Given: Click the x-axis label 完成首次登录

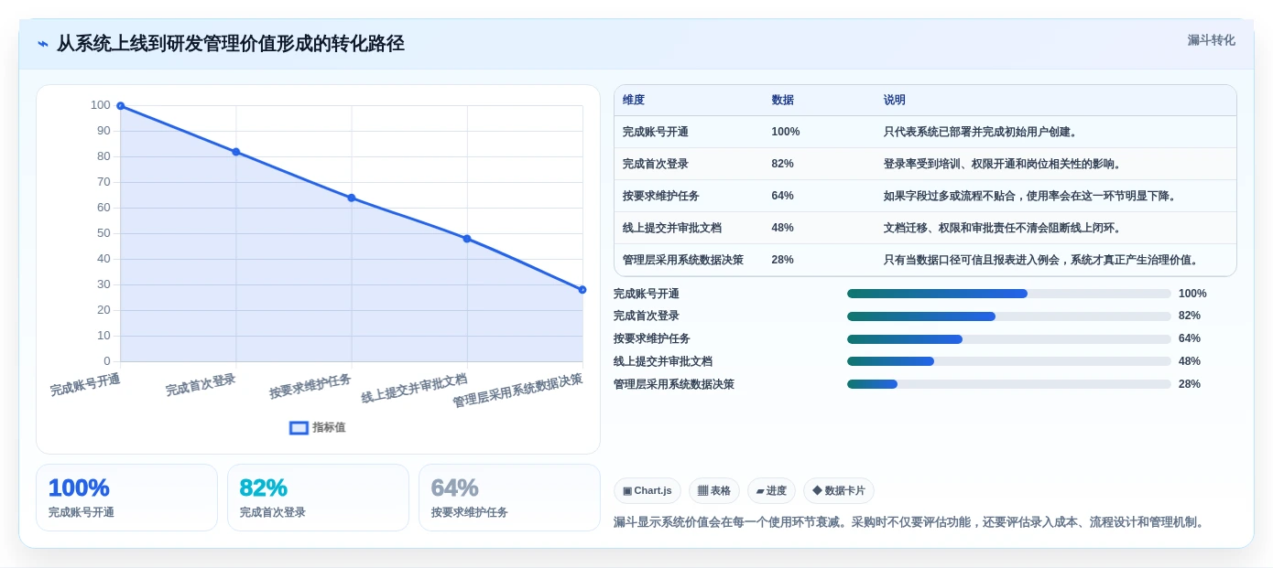Looking at the screenshot, I should 201,385.
